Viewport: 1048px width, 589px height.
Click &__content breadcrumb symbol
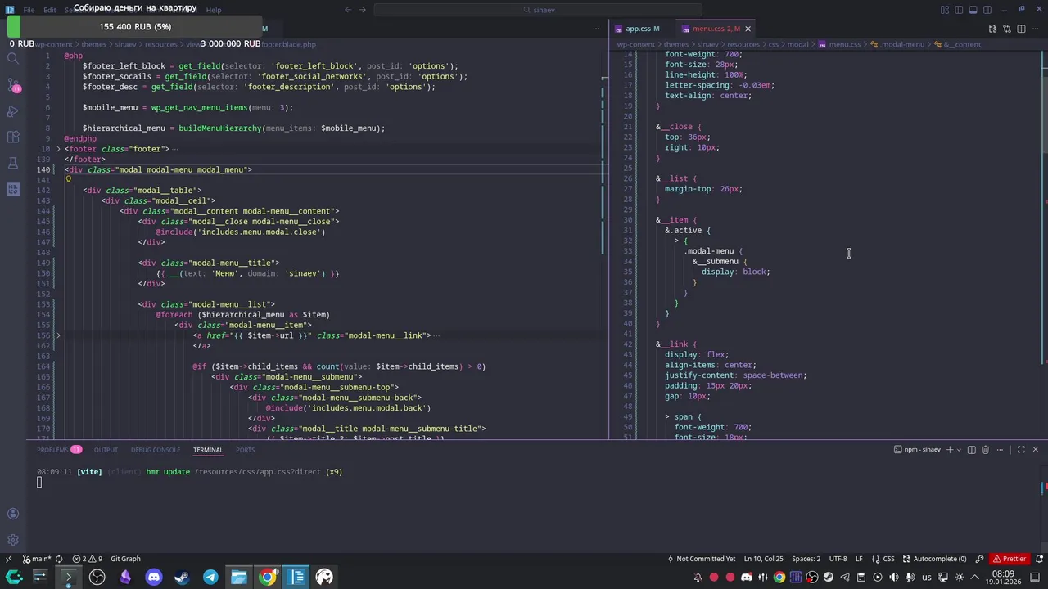click(956, 44)
